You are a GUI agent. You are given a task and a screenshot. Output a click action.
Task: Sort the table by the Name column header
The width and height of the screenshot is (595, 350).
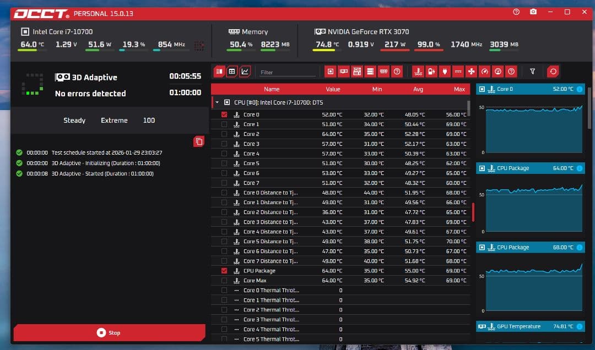(272, 89)
